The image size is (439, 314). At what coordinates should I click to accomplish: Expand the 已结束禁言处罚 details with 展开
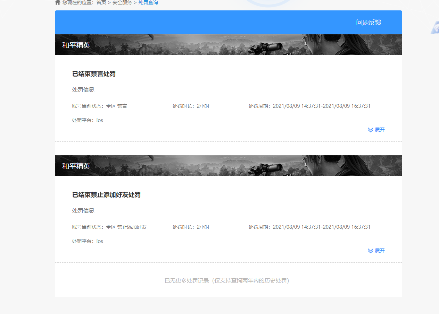coord(380,130)
